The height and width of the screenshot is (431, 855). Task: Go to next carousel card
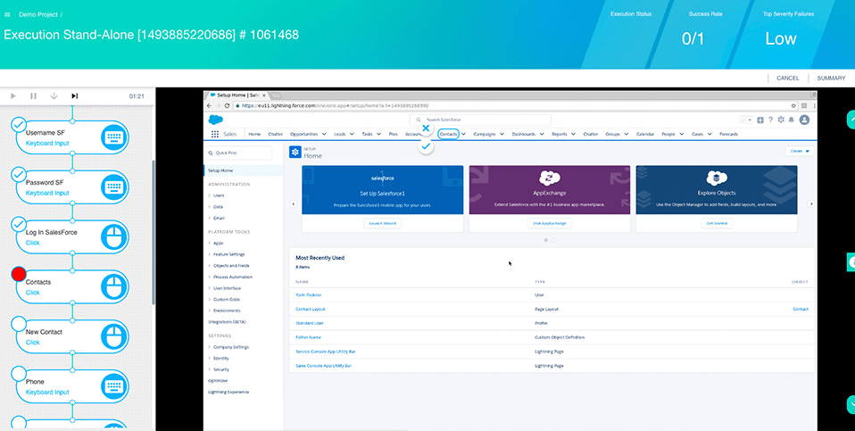[x=811, y=203]
